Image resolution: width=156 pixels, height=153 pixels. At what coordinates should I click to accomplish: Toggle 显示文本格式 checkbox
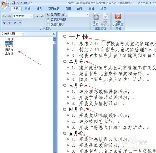click(48, 19)
